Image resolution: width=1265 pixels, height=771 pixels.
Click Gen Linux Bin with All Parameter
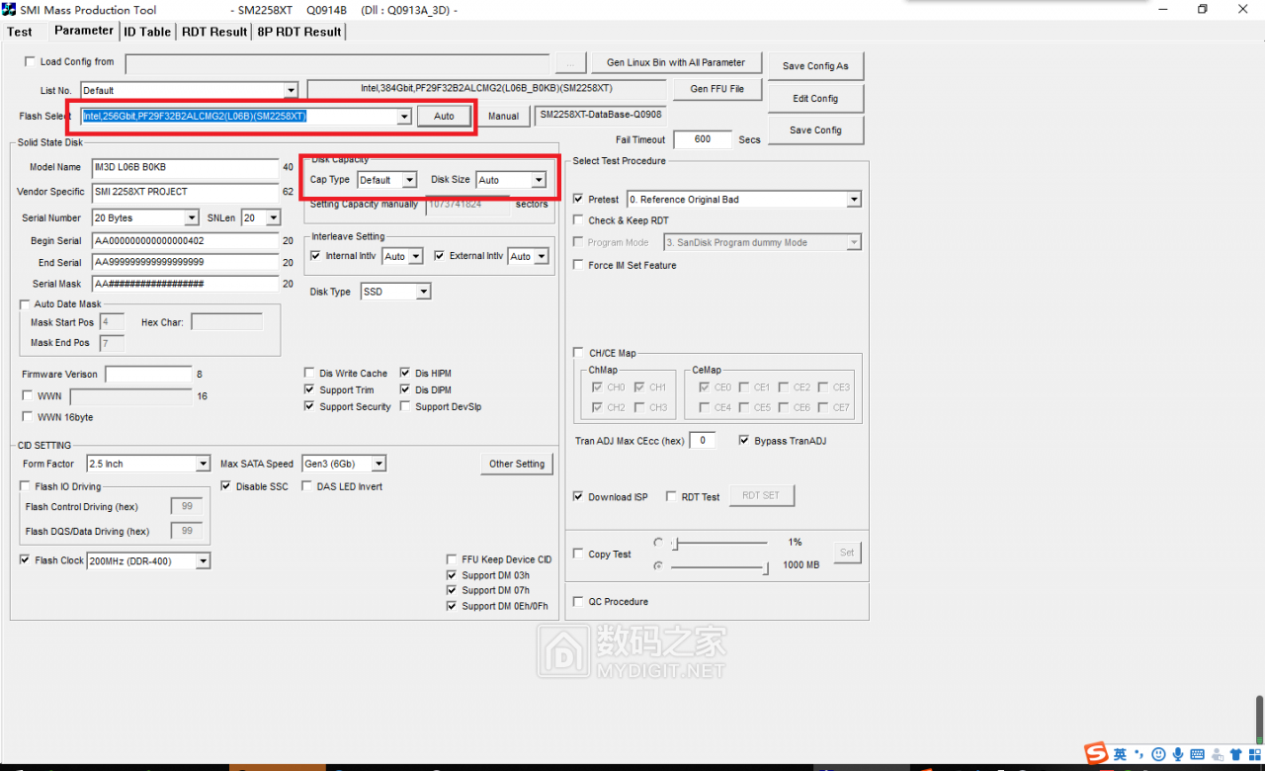point(676,62)
